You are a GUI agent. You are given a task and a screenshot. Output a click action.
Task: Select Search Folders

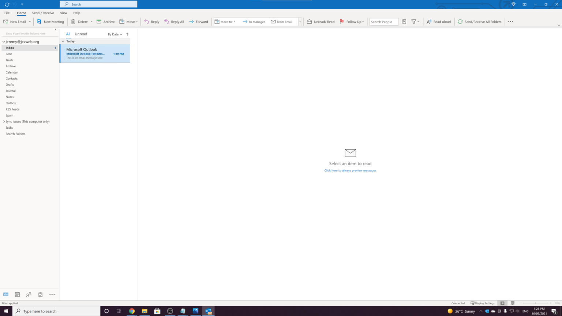coord(15,134)
